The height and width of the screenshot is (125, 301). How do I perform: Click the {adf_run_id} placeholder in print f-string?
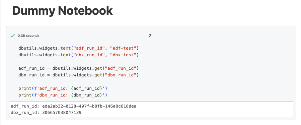[x=87, y=88]
